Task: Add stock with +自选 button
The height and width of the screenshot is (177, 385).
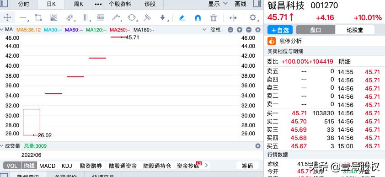Action: tap(280, 30)
